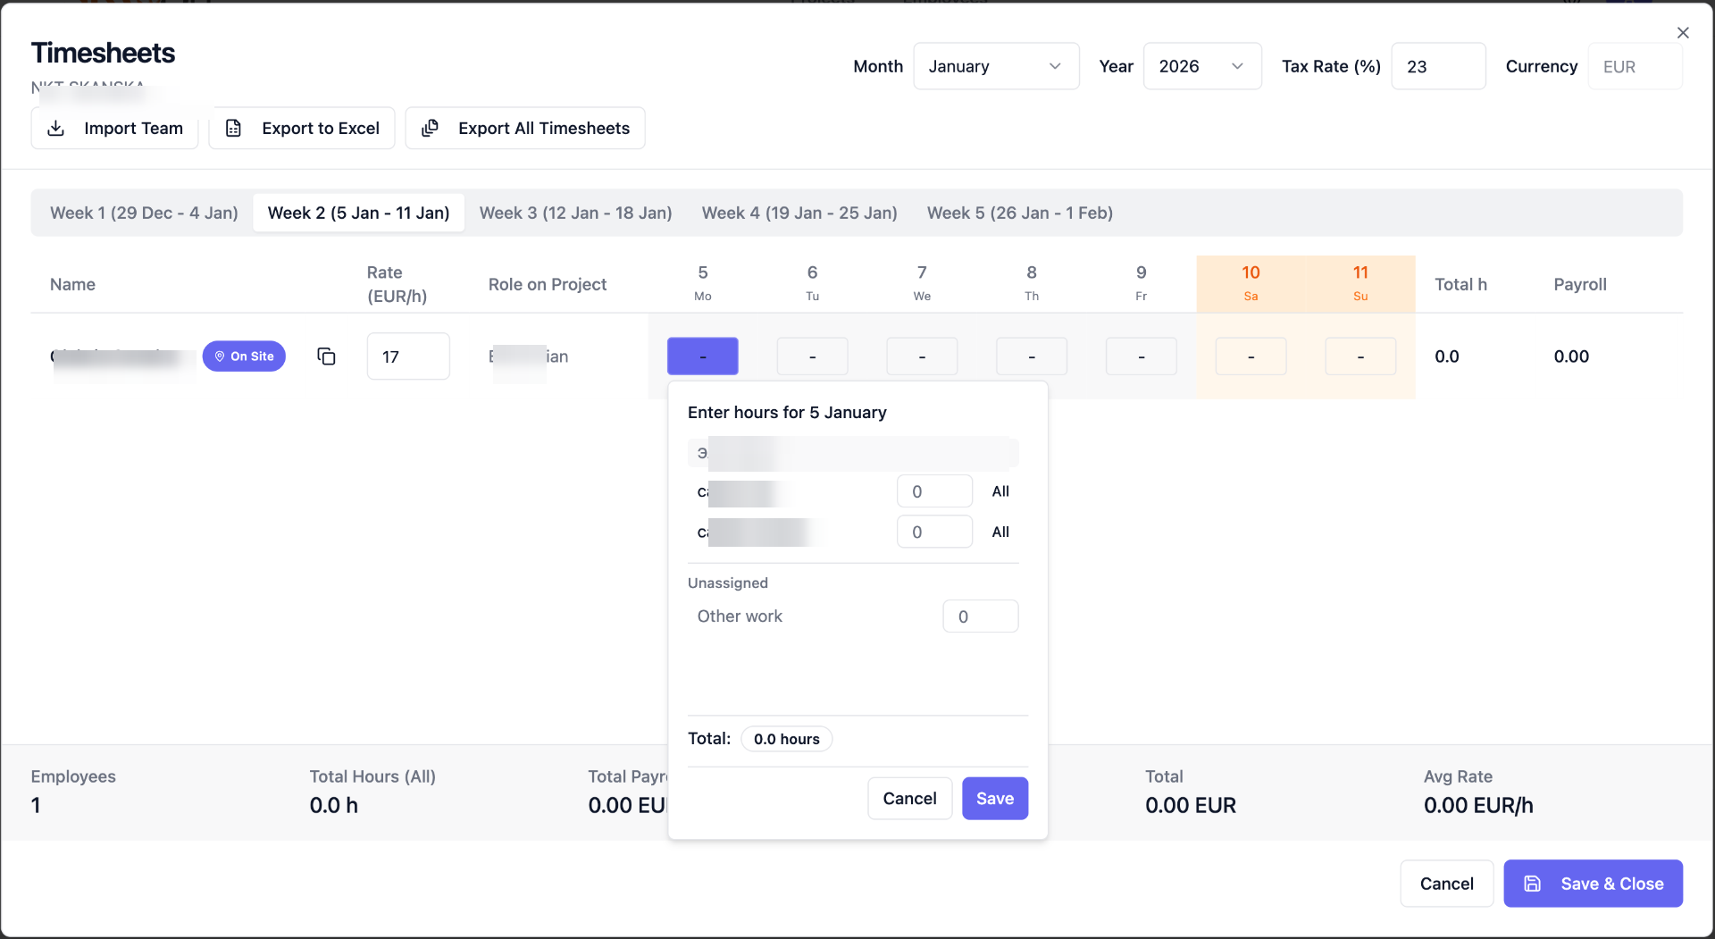Click the first task hours input in popup
Image resolution: width=1715 pixels, height=939 pixels.
934,491
